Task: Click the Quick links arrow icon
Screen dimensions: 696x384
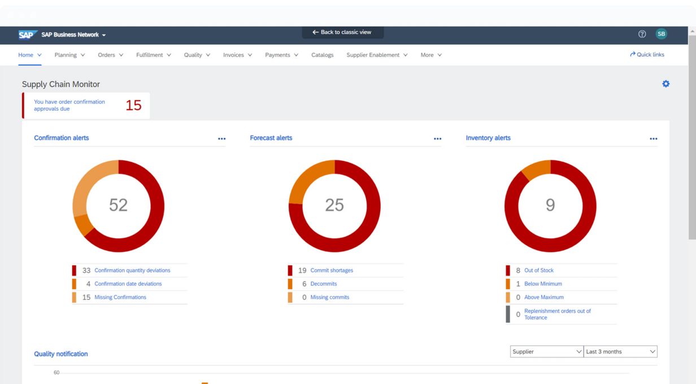Action: pyautogui.click(x=633, y=55)
